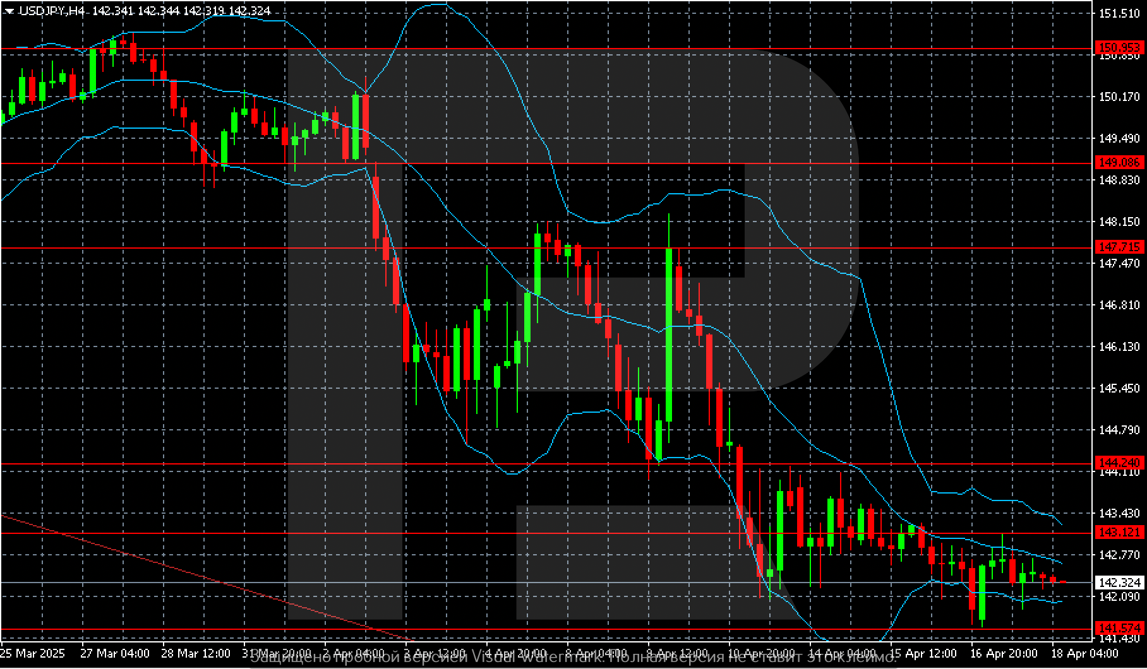Click the 151.510 value on price scale
Viewport: 1147px width, 669px height.
pos(1120,13)
